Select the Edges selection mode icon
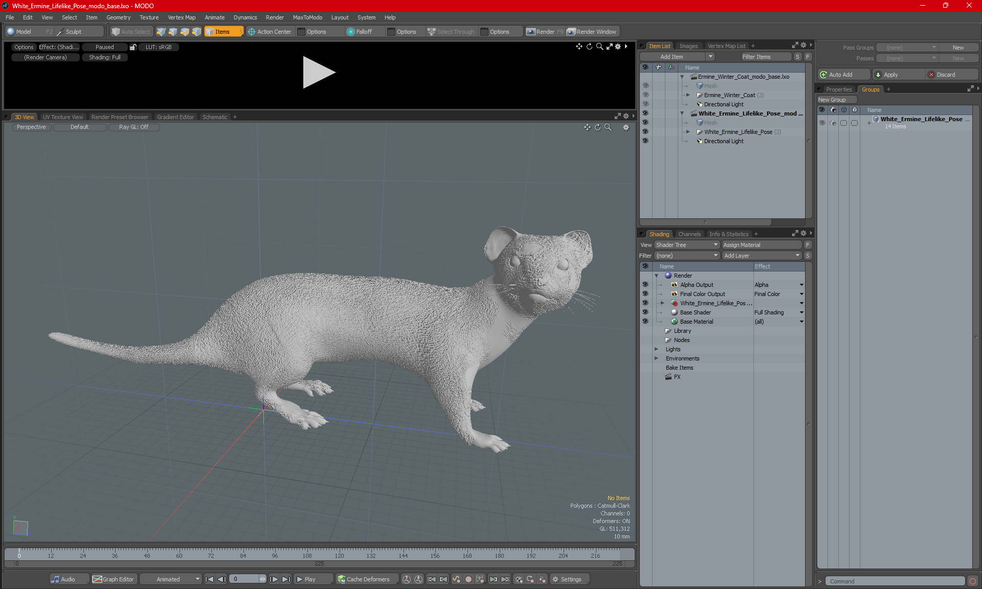 point(173,32)
